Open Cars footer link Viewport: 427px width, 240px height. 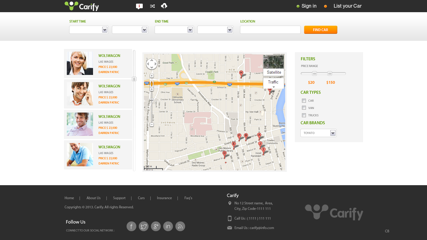[x=141, y=198]
